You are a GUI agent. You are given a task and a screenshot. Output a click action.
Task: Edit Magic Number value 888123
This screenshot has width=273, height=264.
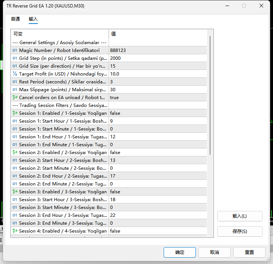point(158,50)
